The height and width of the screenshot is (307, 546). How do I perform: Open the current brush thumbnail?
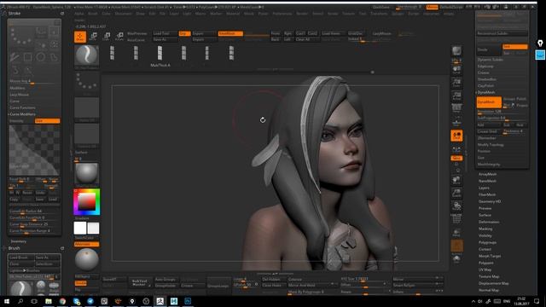click(87, 55)
